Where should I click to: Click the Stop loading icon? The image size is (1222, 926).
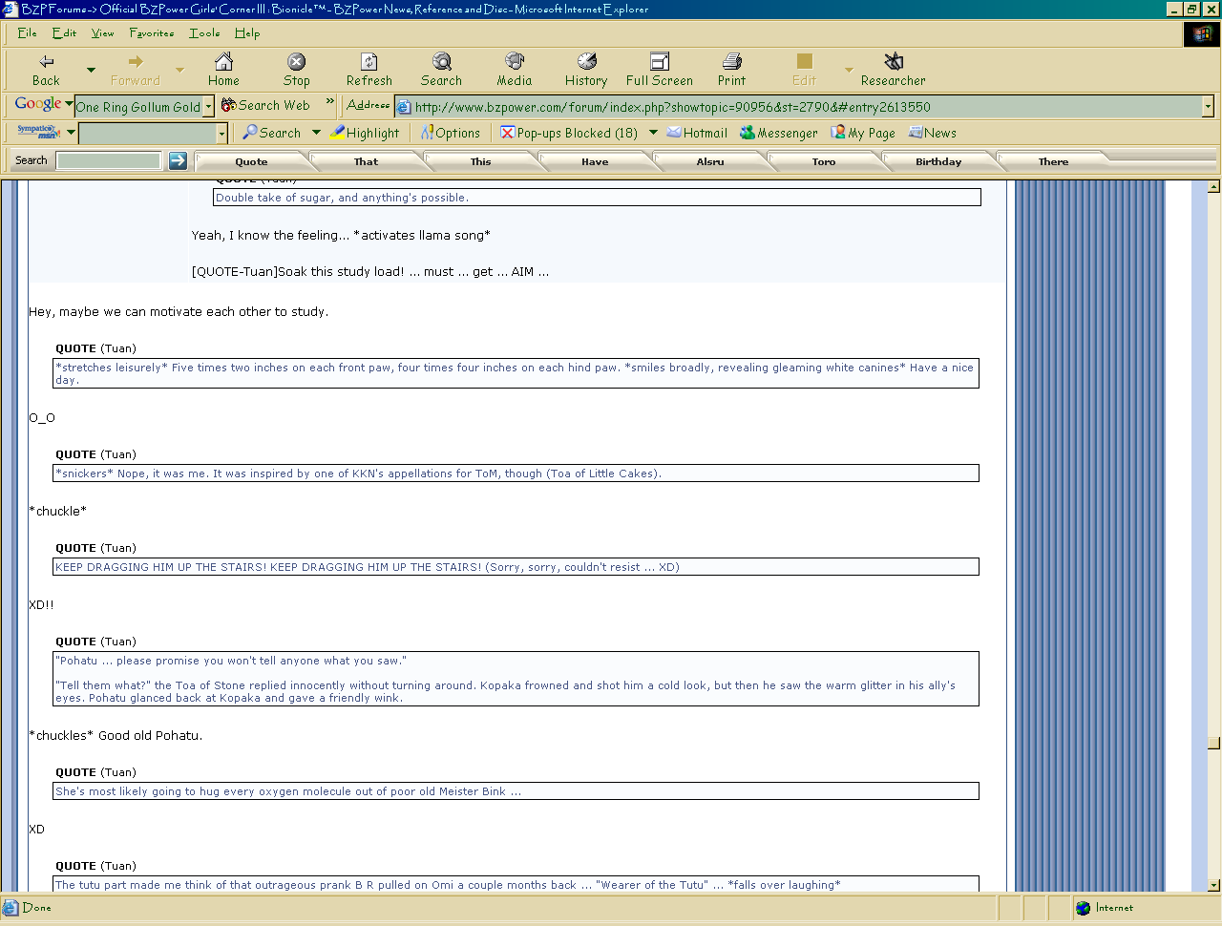coord(296,70)
